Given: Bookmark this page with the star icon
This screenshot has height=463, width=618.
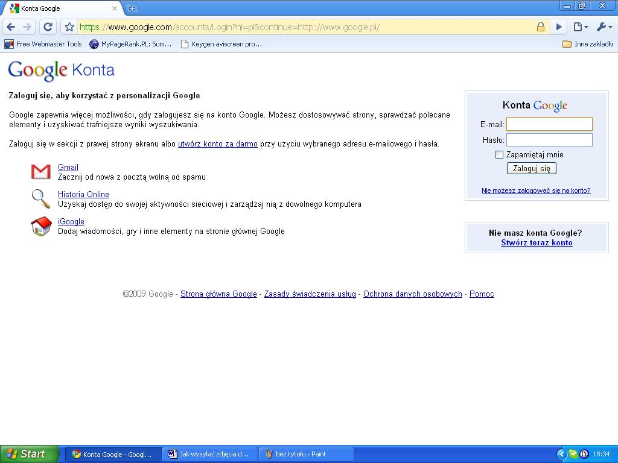Looking at the screenshot, I should (x=69, y=27).
